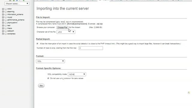The height and width of the screenshot is (108, 192).
Task: Open the thesis database icon
Action: (5, 28)
